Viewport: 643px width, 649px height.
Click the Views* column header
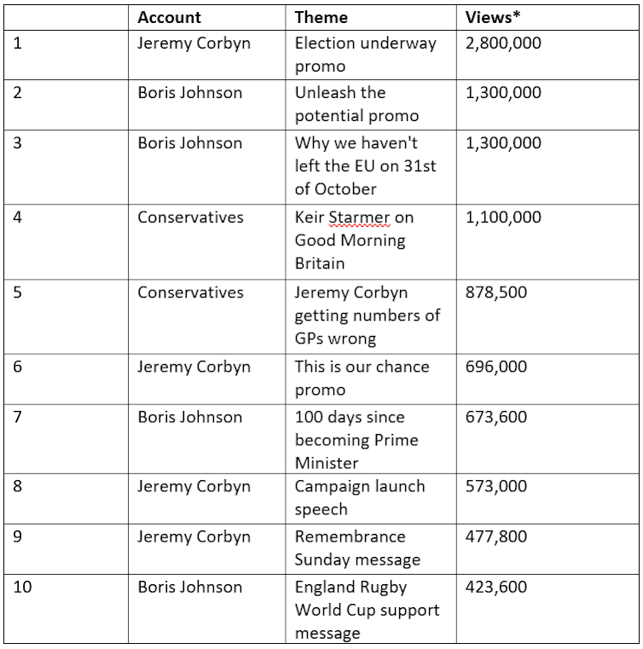point(492,17)
